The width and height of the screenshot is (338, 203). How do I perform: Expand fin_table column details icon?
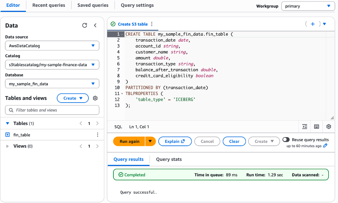click(x=8, y=135)
